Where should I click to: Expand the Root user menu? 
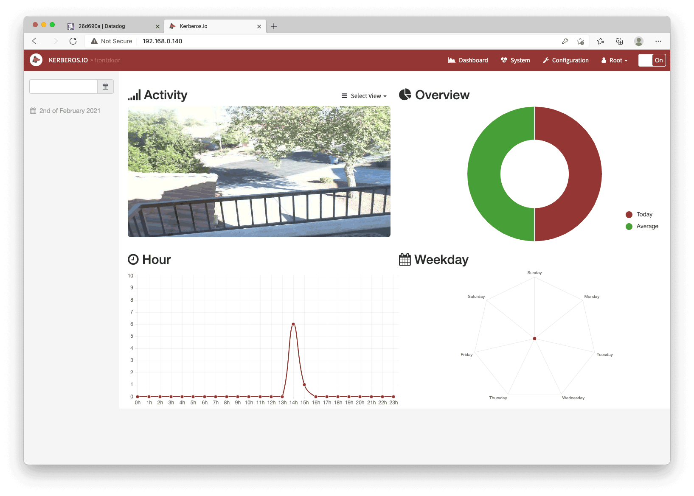[614, 60]
